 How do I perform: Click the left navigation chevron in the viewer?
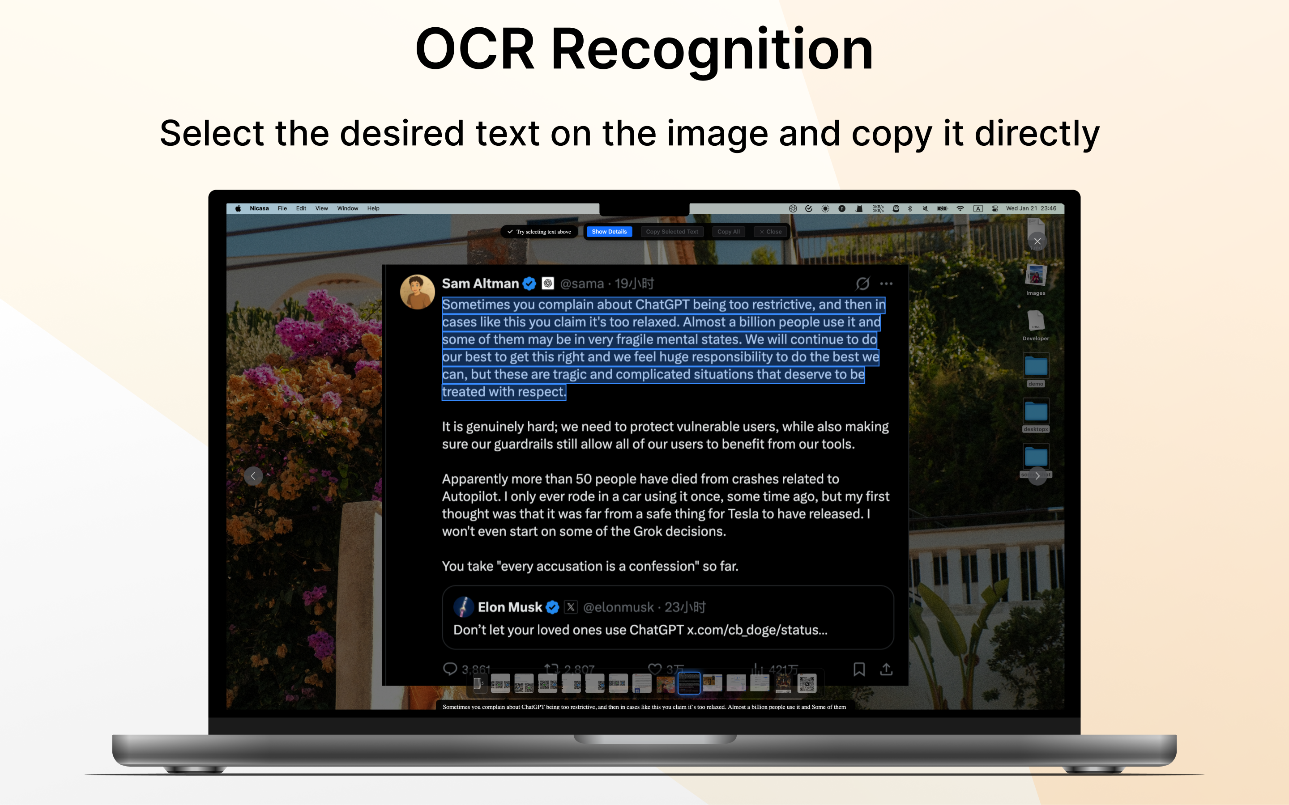click(253, 475)
